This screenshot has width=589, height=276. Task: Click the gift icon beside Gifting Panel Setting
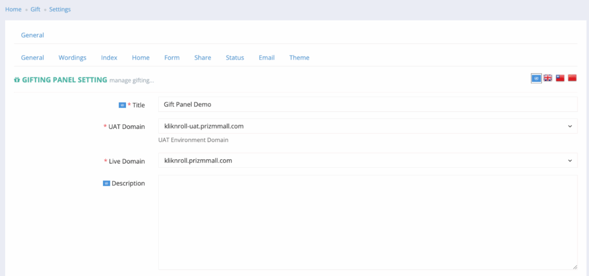[x=17, y=80]
